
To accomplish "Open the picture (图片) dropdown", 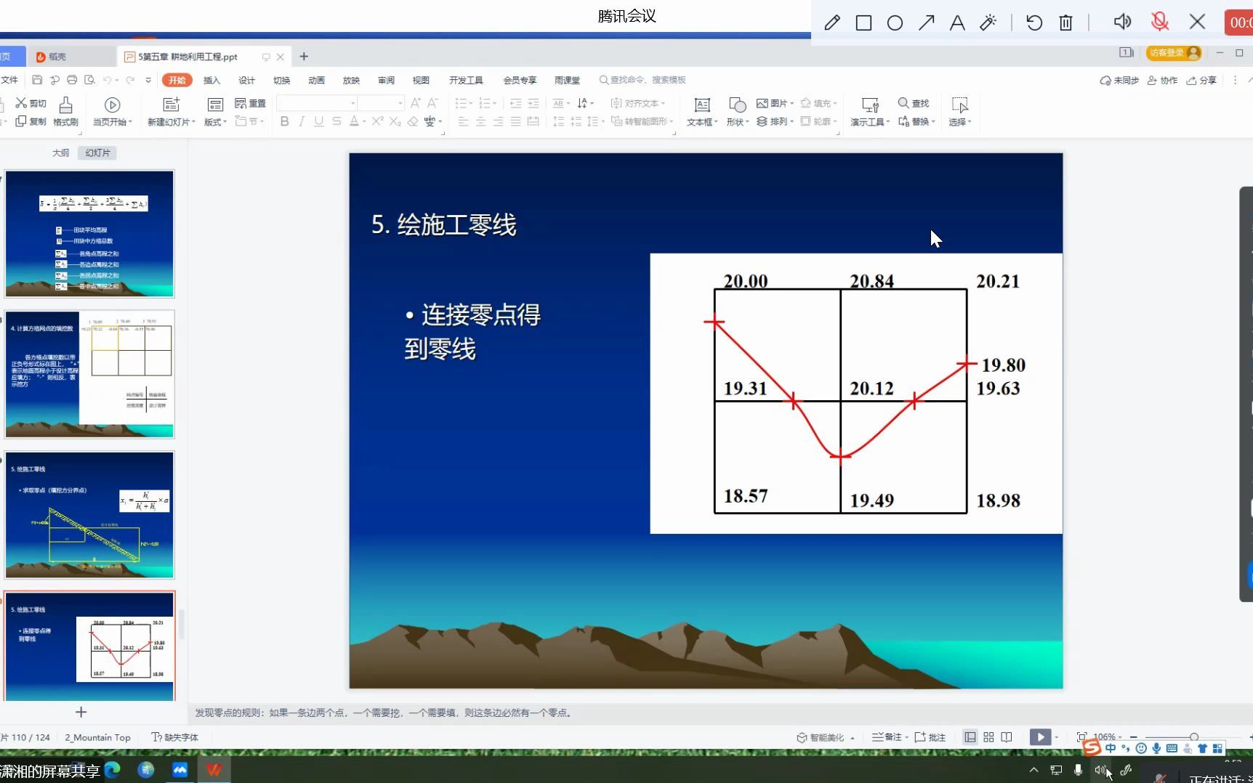I will [775, 103].
